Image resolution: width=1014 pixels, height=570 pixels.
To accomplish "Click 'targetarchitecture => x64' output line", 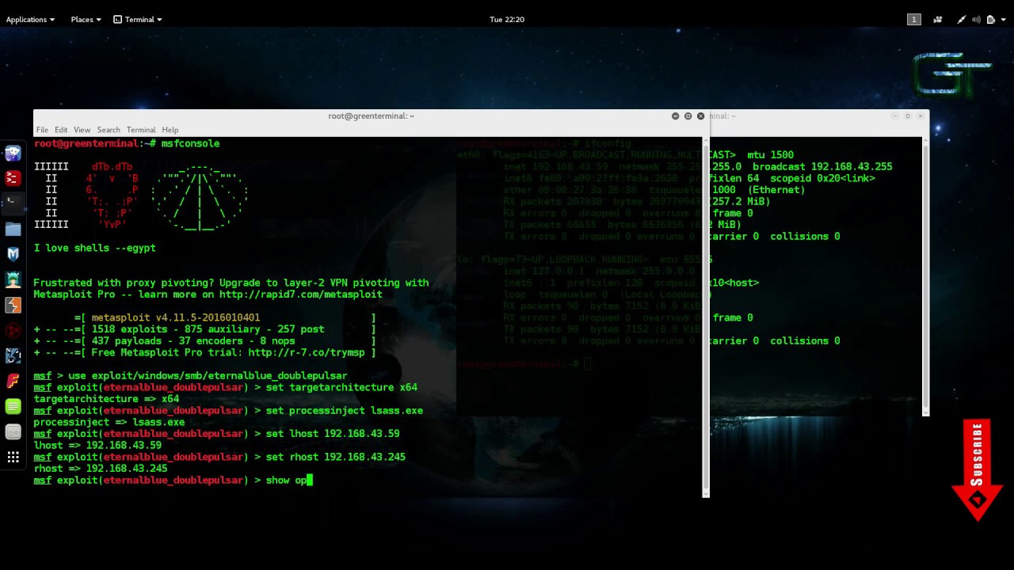I will (x=106, y=399).
